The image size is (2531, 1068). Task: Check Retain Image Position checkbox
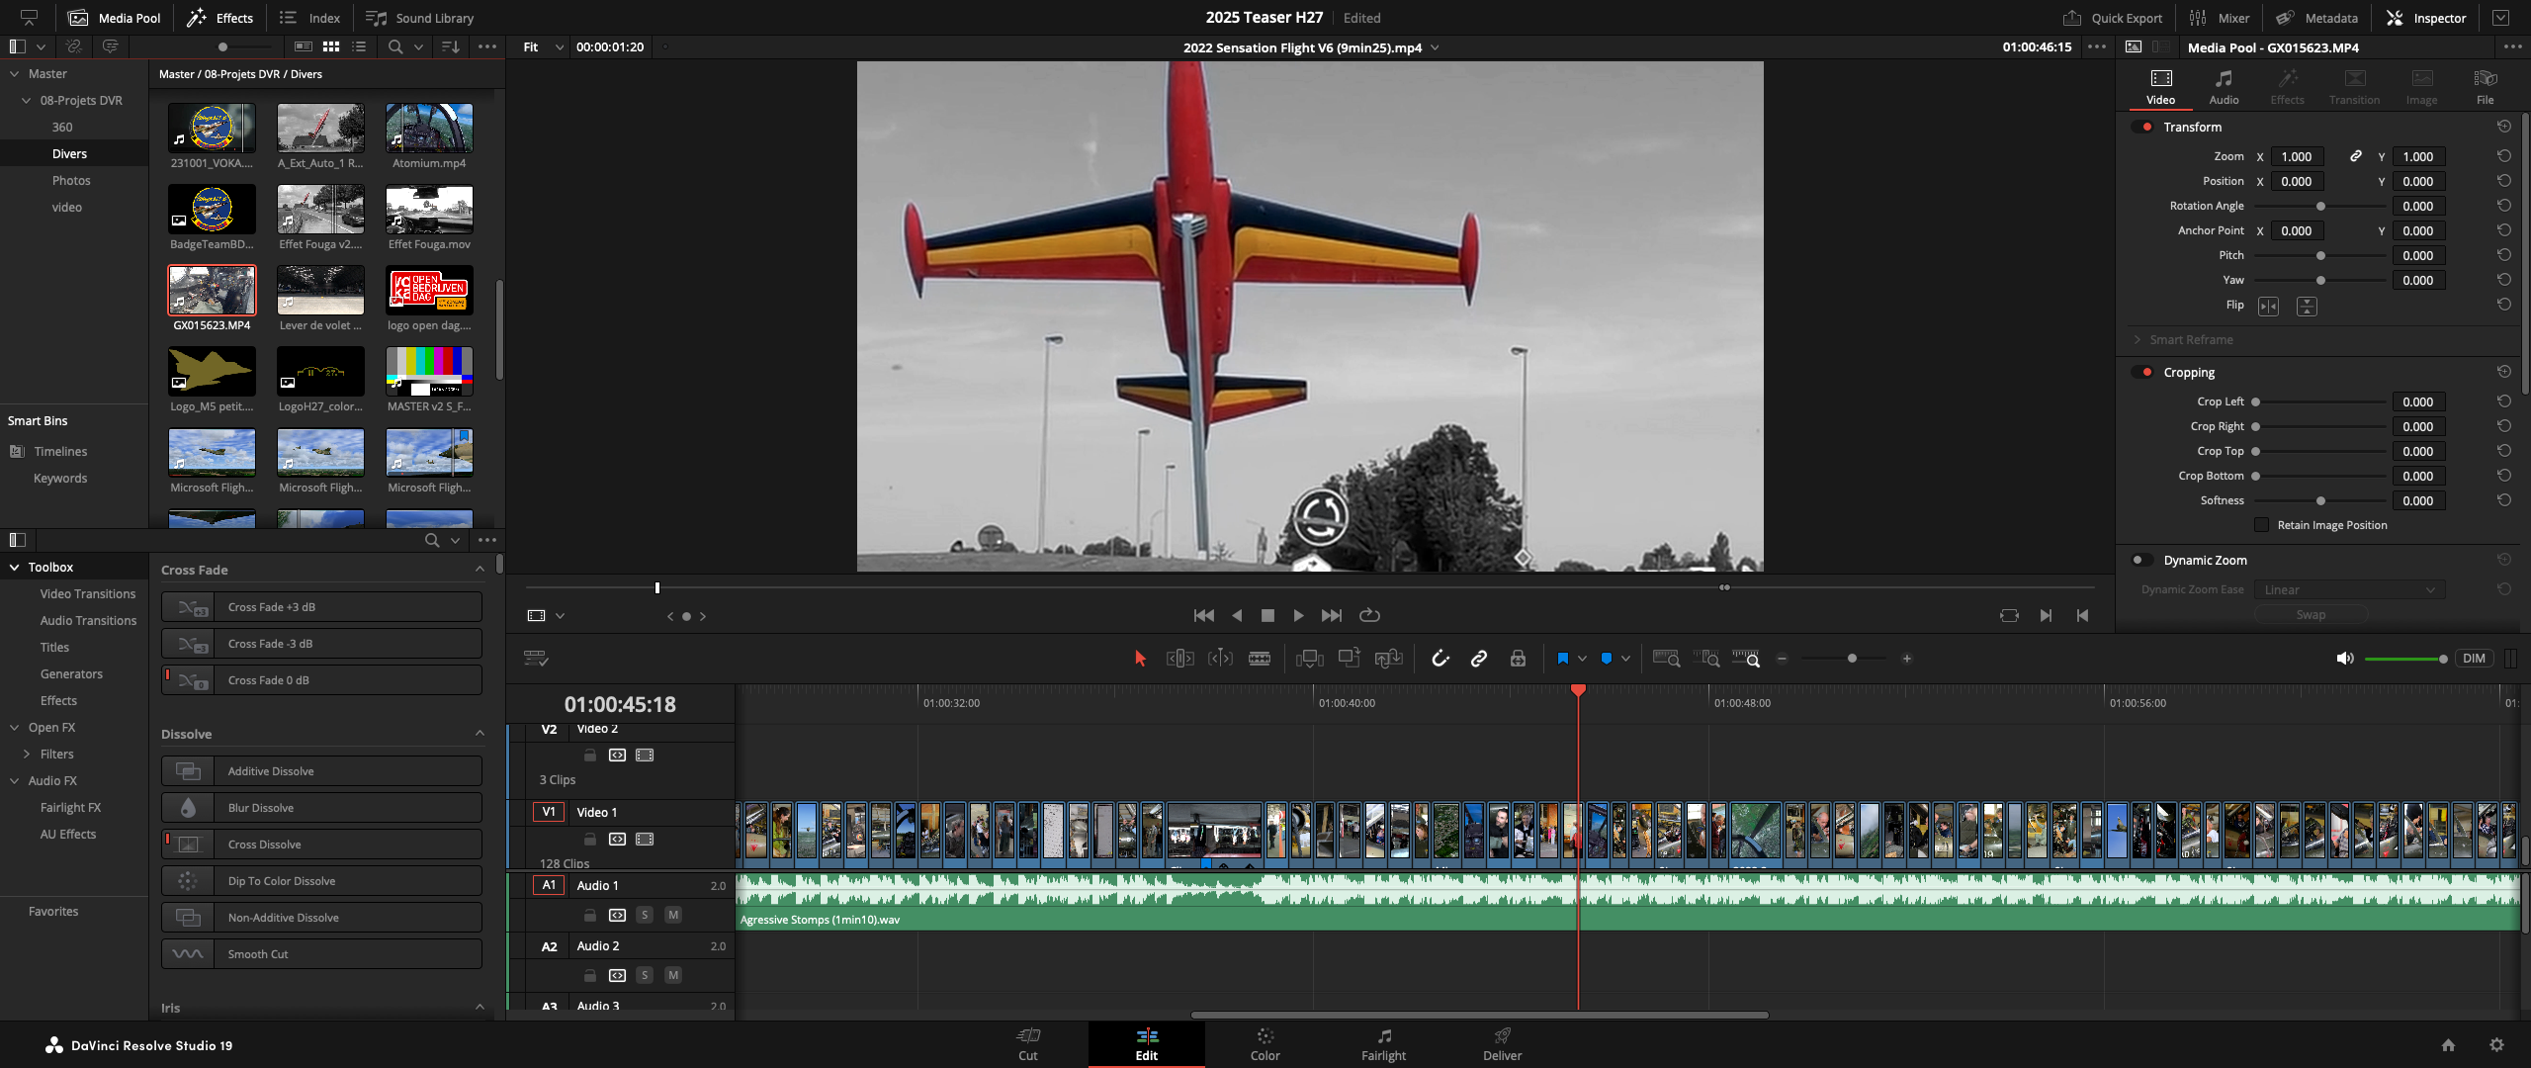coord(2261,525)
